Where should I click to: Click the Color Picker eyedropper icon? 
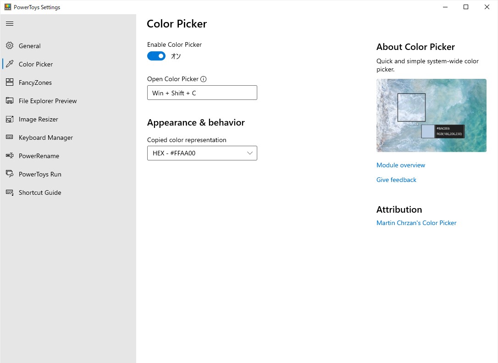10,64
